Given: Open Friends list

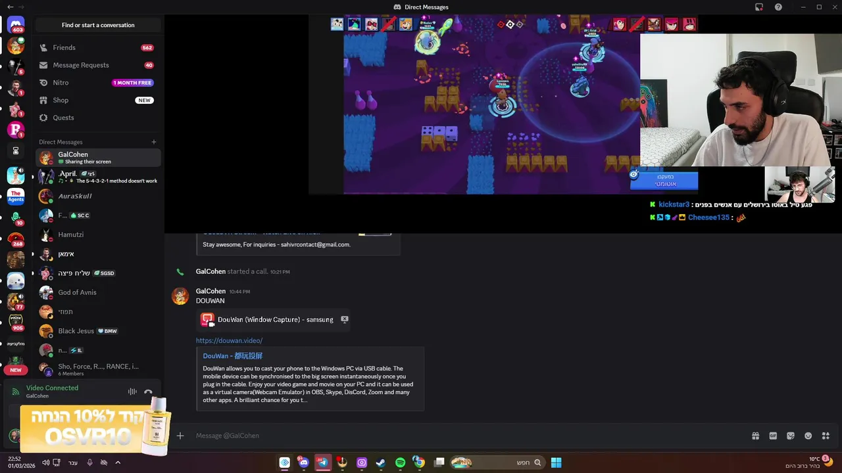Looking at the screenshot, I should (x=97, y=48).
